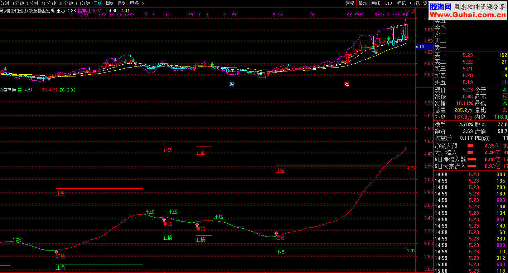Click the 现价 5.23 current price
Image resolution: width=508 pixels, height=273 pixels.
(468, 90)
